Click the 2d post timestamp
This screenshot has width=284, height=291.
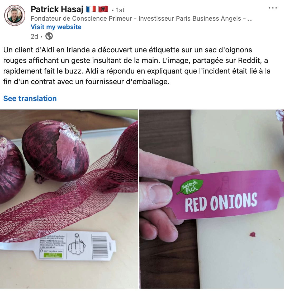(34, 36)
